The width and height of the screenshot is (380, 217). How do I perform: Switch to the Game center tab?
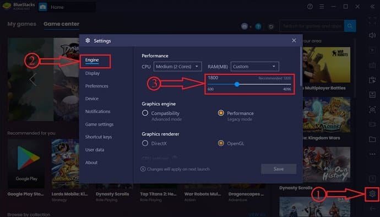61,24
